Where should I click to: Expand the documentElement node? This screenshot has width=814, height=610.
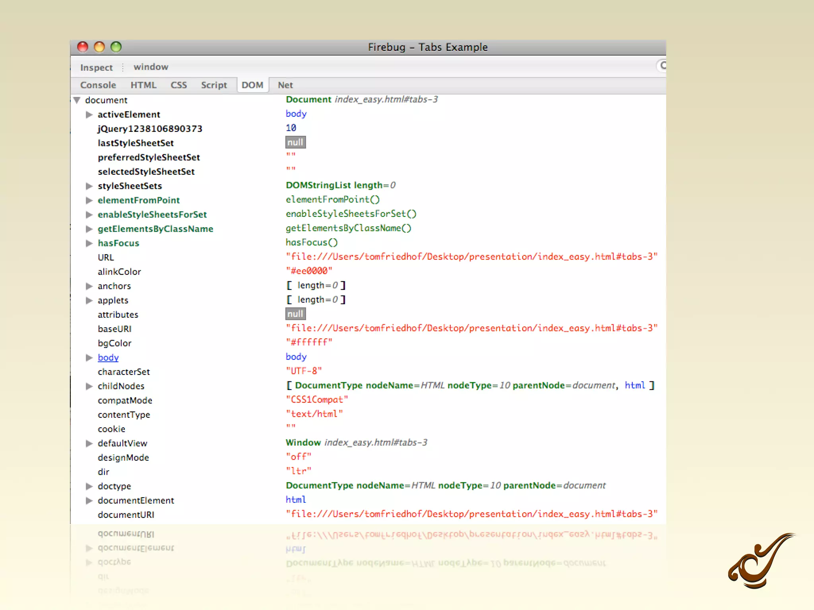pyautogui.click(x=89, y=501)
